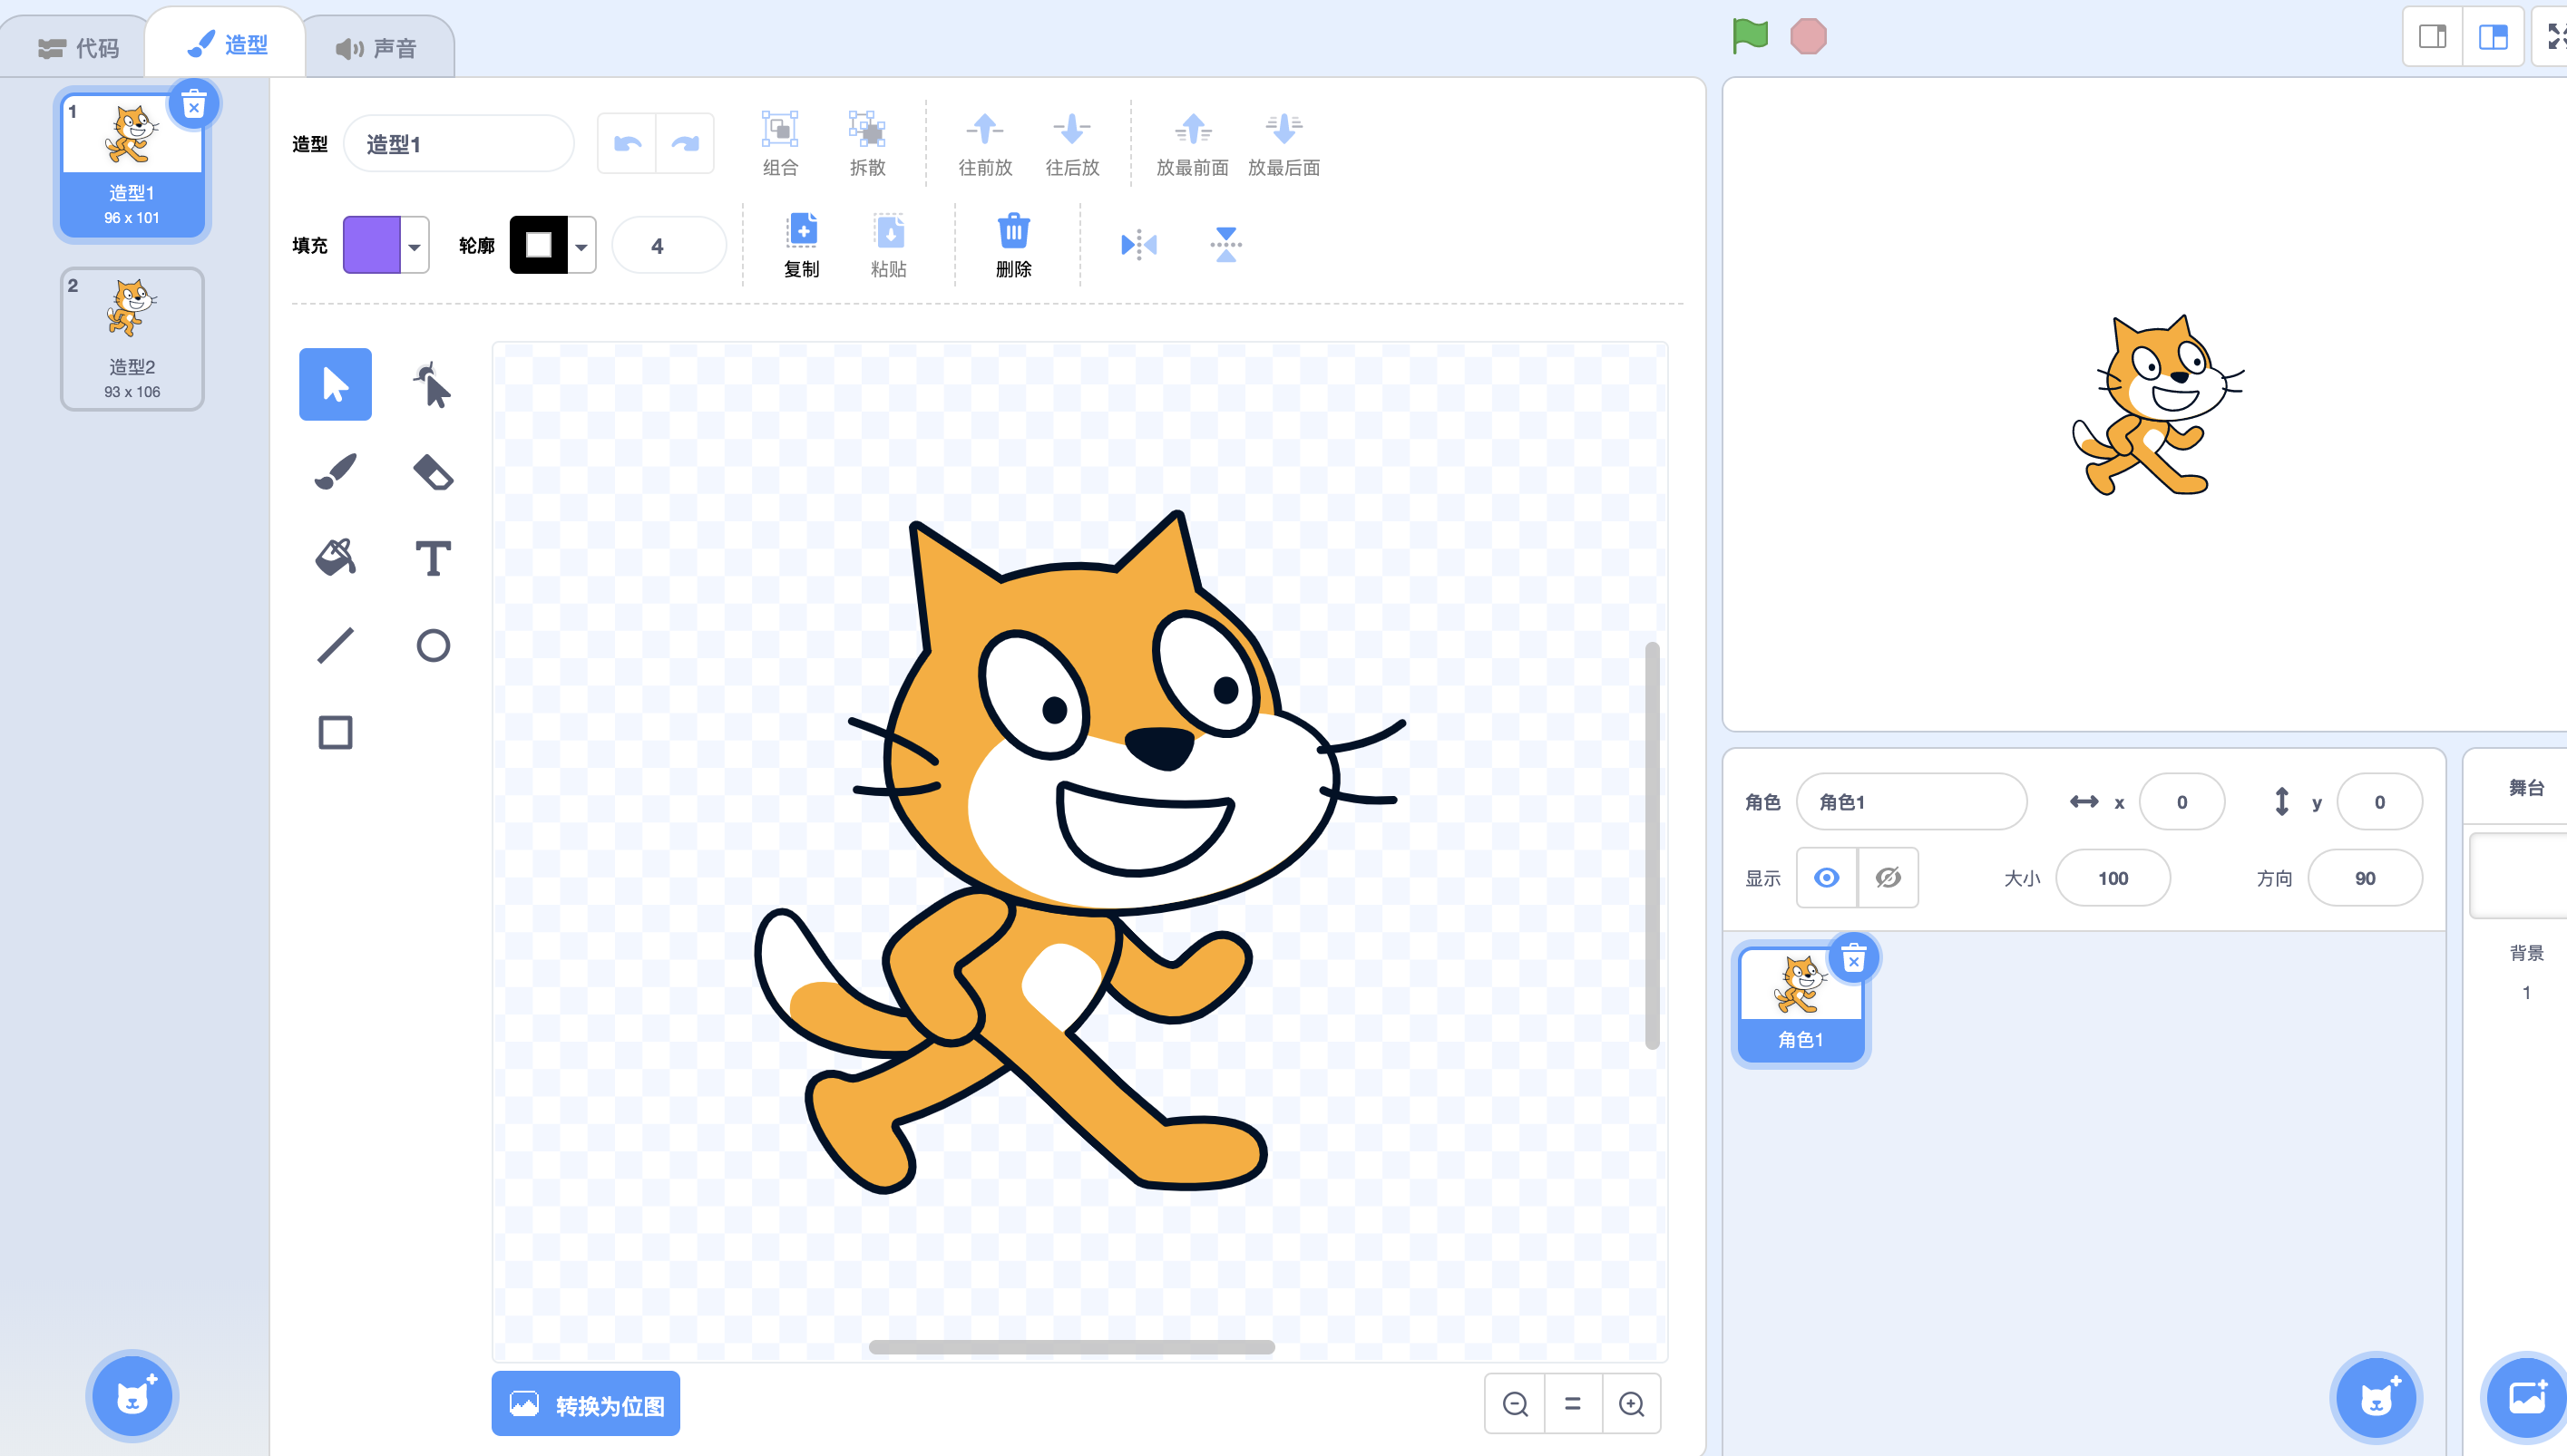Click the 组合 group icon
Screen dimensions: 2567x1456
pos(780,144)
